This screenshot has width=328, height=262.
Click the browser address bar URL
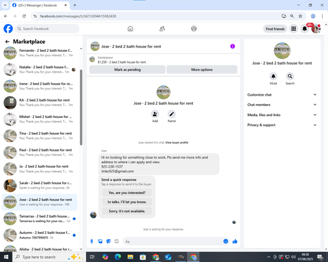(x=78, y=16)
